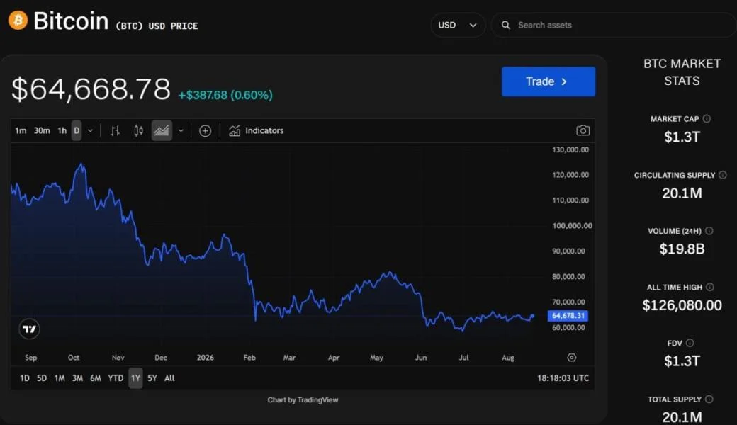Click the compare or add symbol plus icon

[x=205, y=130]
